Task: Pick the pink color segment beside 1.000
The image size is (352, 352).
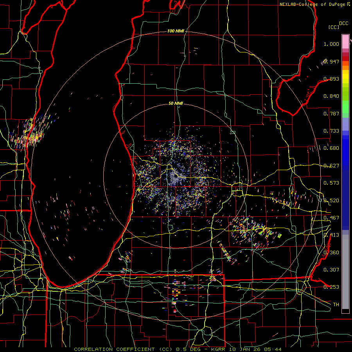Action: pos(345,42)
